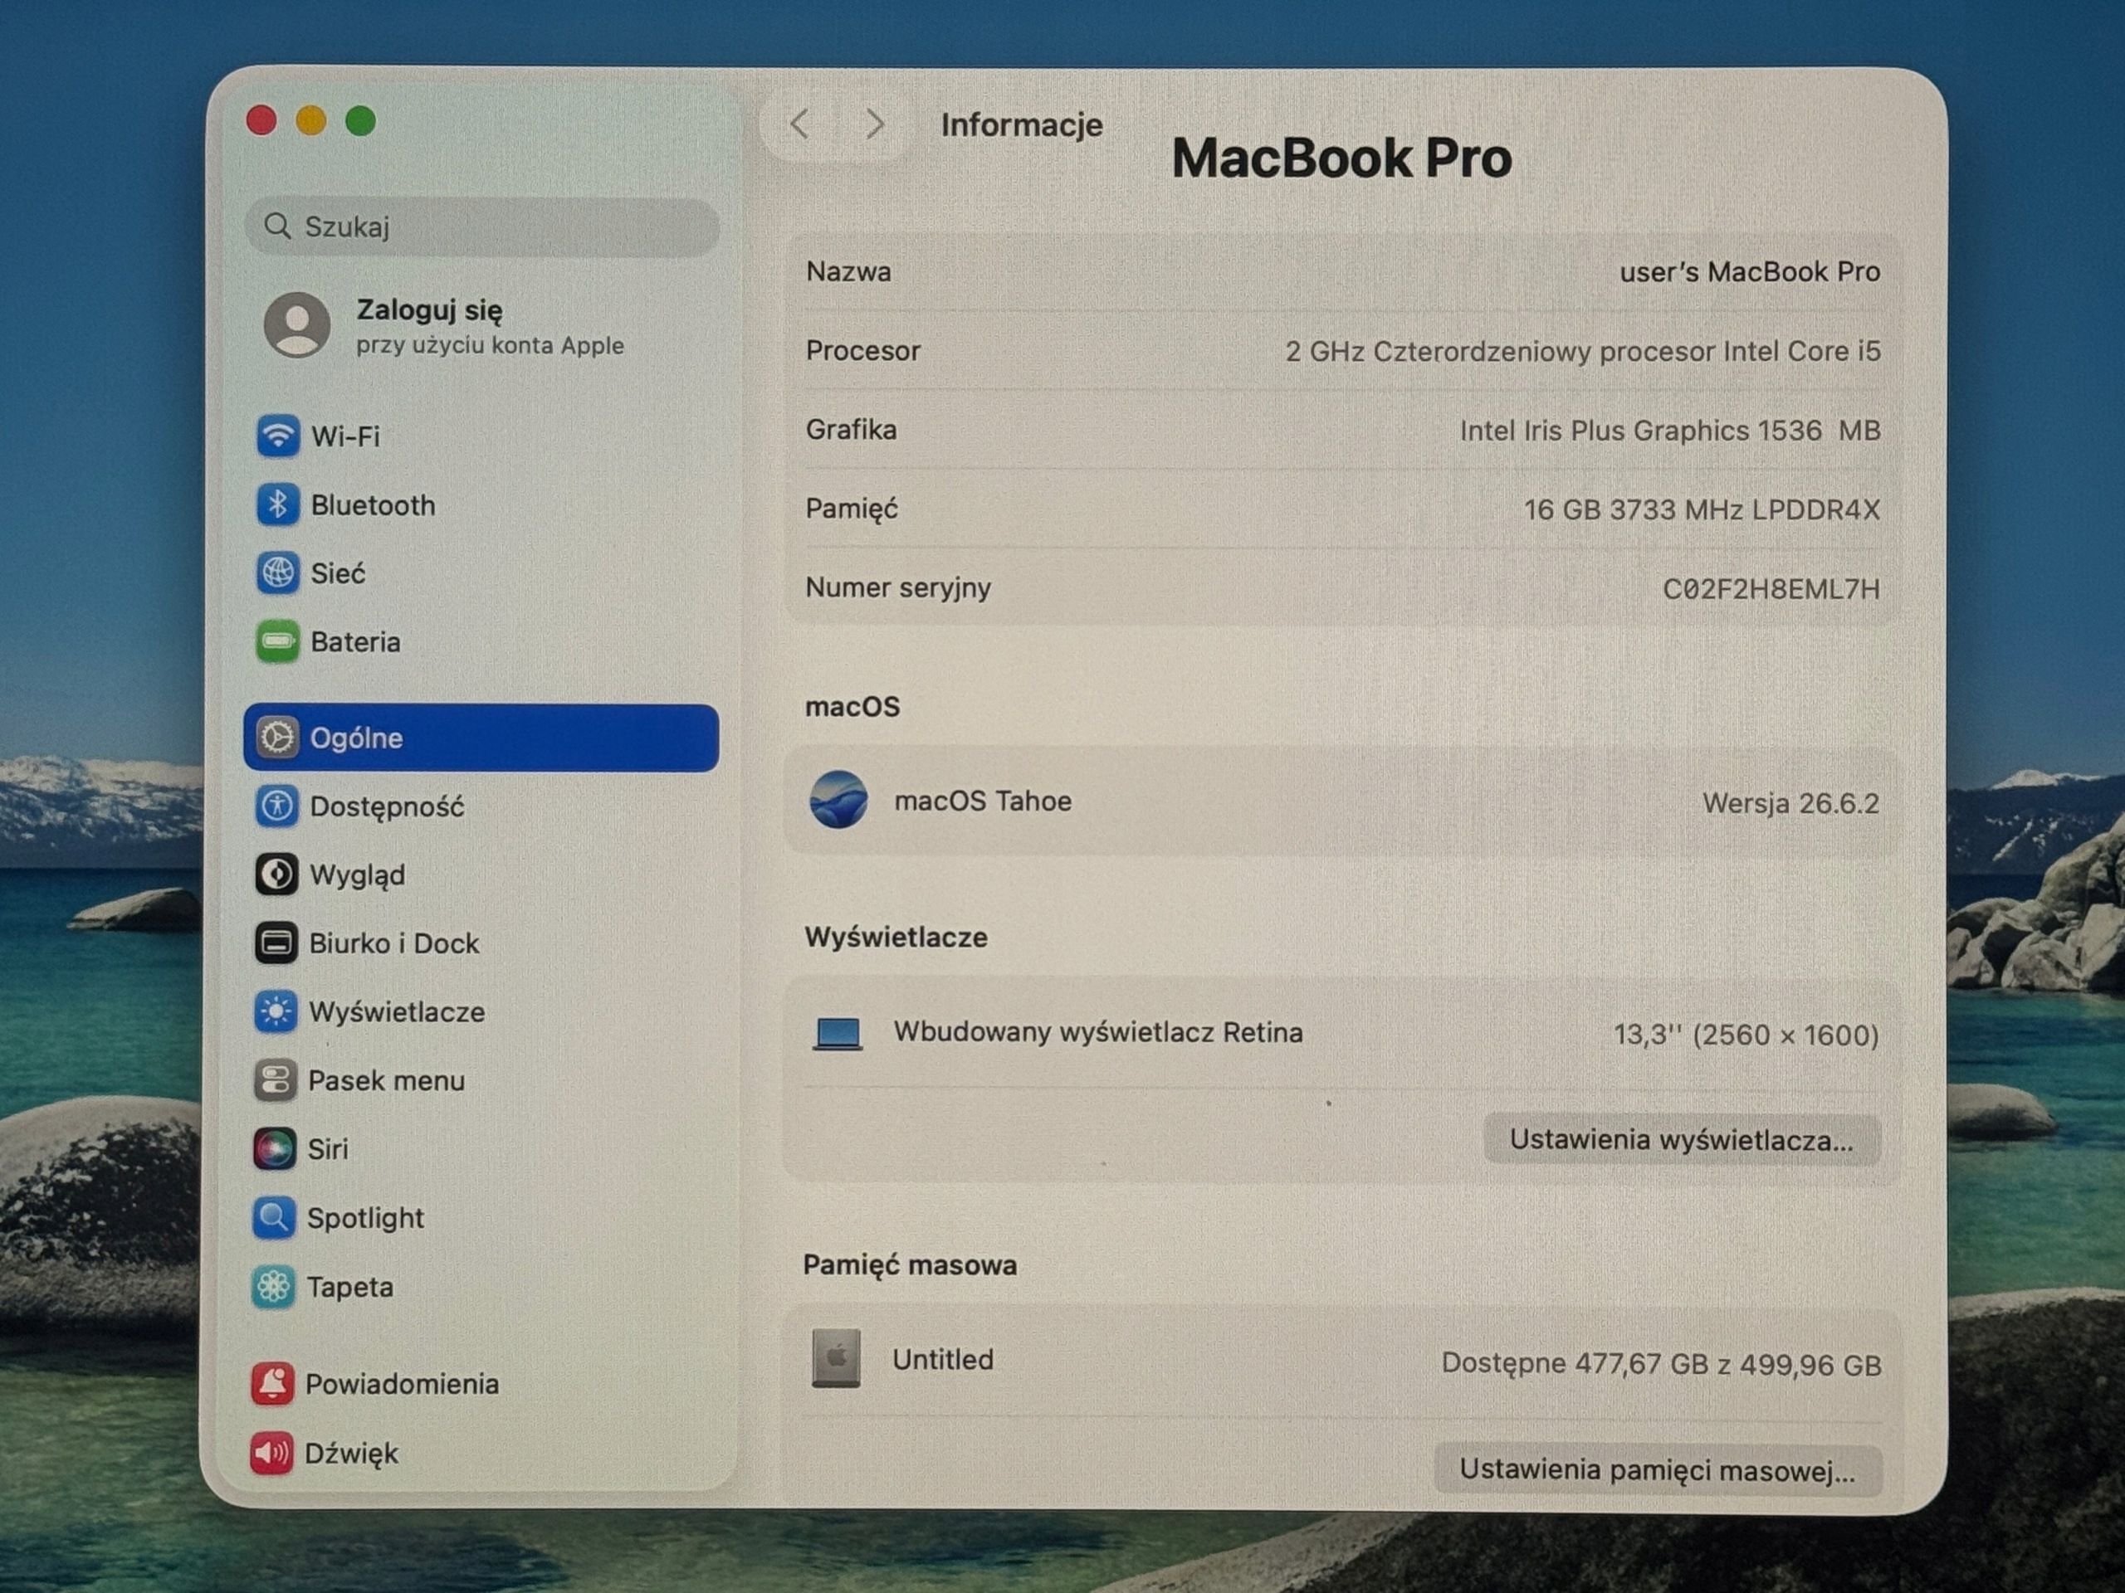This screenshot has height=1593, width=2125.
Task: Select the Bateria sidebar label
Action: [355, 642]
